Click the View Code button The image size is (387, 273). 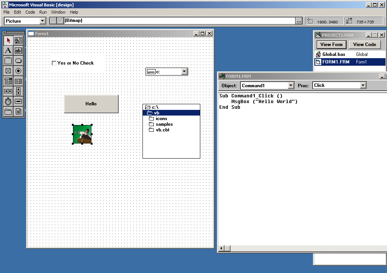point(365,45)
